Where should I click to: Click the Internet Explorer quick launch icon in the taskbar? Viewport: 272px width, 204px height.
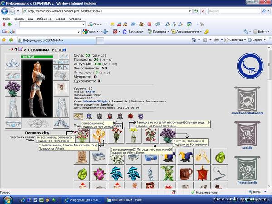[x=23, y=200]
